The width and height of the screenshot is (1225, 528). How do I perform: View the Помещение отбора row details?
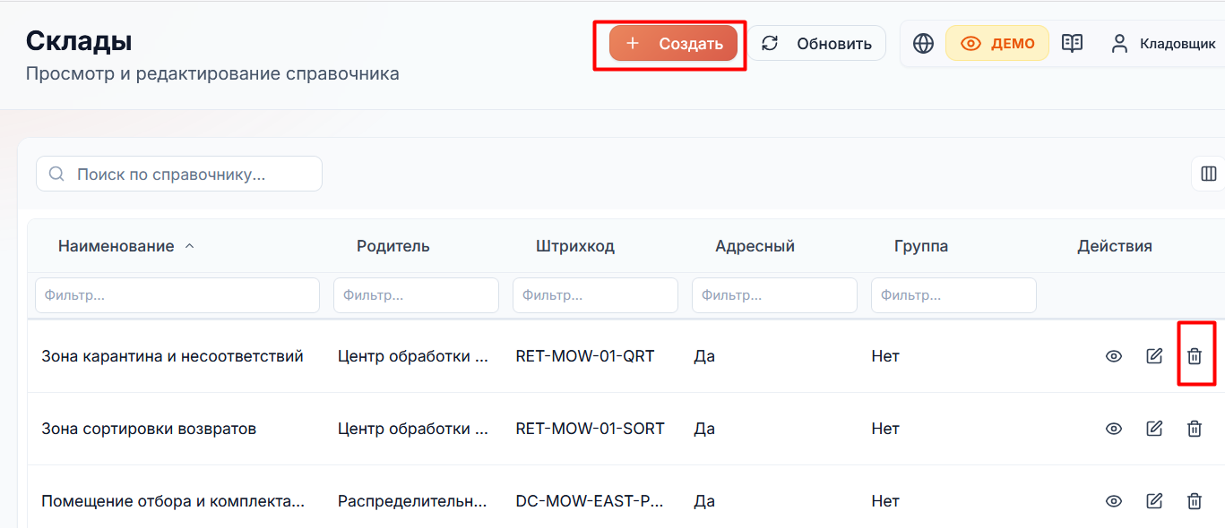(x=1114, y=501)
